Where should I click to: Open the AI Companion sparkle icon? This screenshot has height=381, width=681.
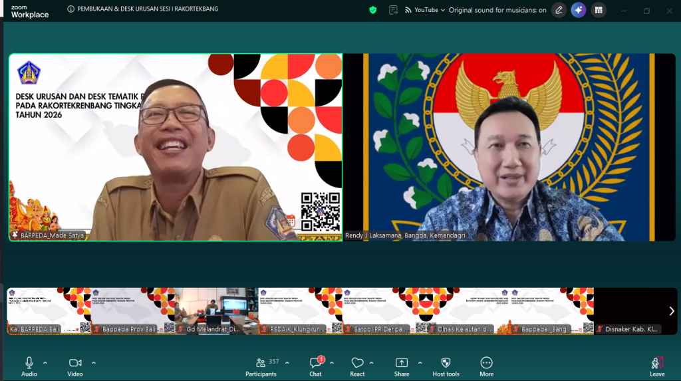(x=579, y=10)
